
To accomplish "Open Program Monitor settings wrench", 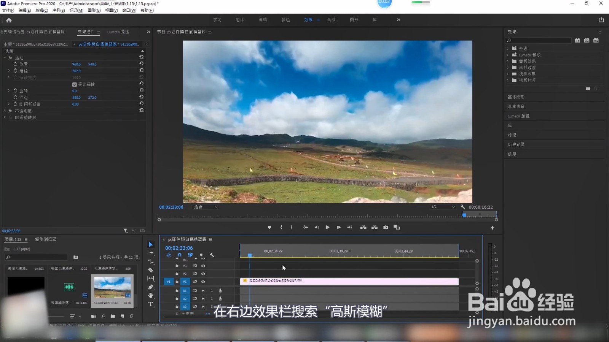I will (x=463, y=207).
